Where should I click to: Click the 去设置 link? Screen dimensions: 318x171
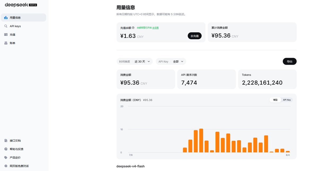tap(156, 28)
